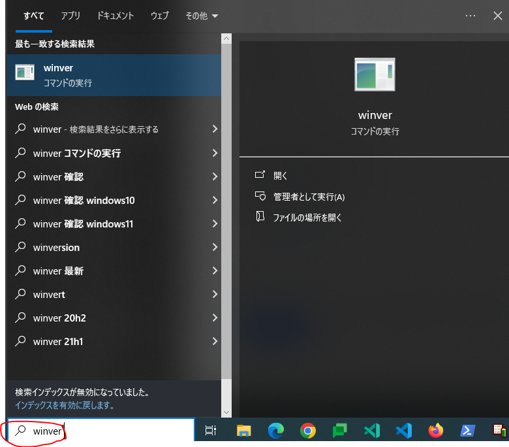
Task: Click the Open action icon
Action: (260, 175)
